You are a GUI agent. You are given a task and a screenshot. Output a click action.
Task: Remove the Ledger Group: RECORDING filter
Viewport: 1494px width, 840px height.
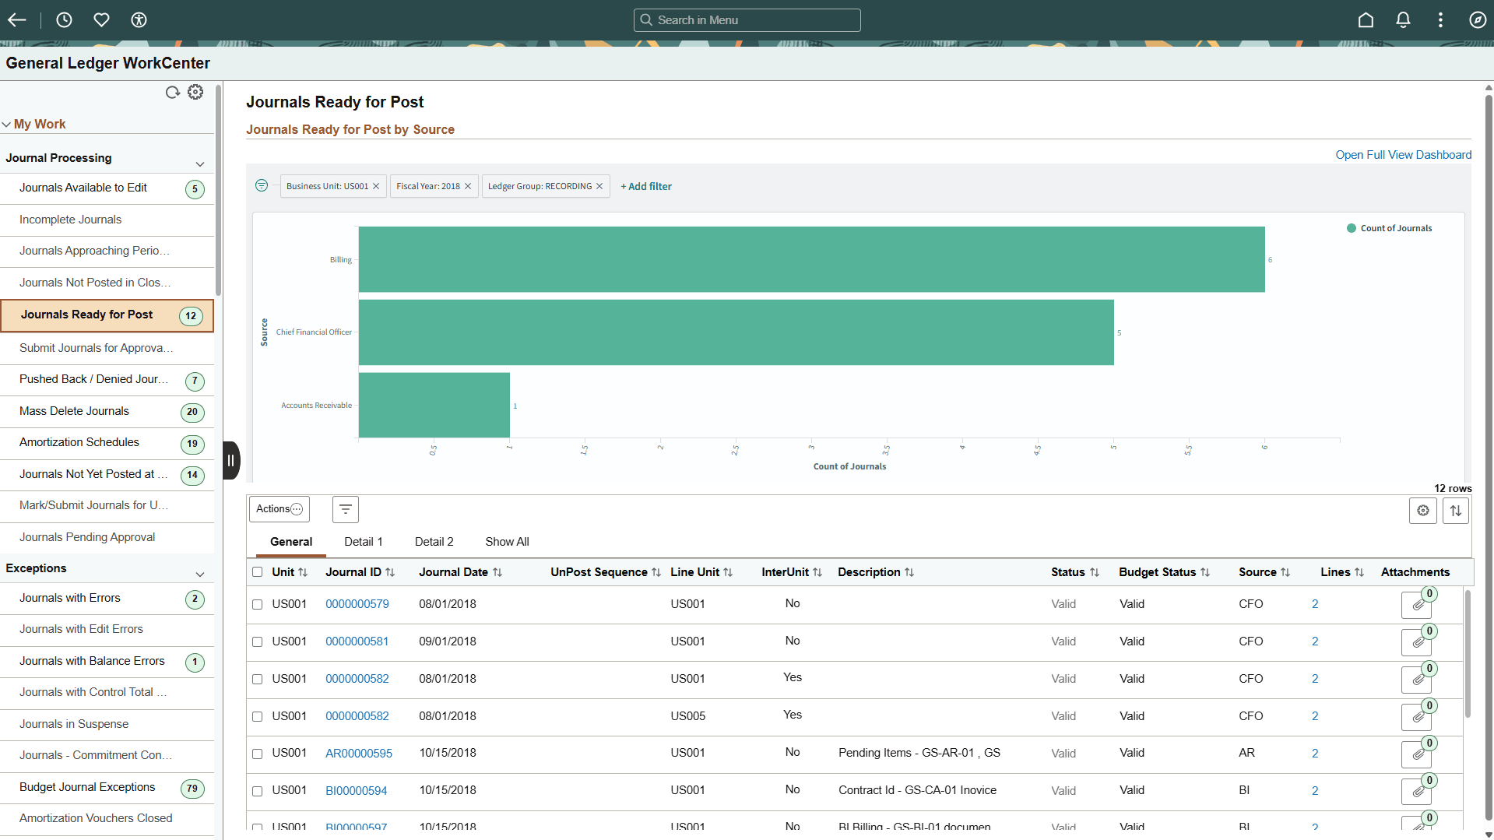click(599, 186)
